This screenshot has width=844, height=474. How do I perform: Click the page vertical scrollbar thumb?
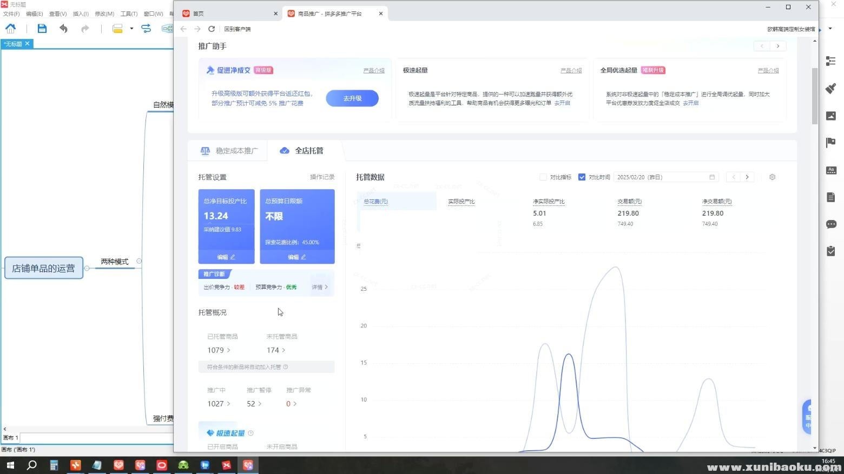pyautogui.click(x=815, y=96)
